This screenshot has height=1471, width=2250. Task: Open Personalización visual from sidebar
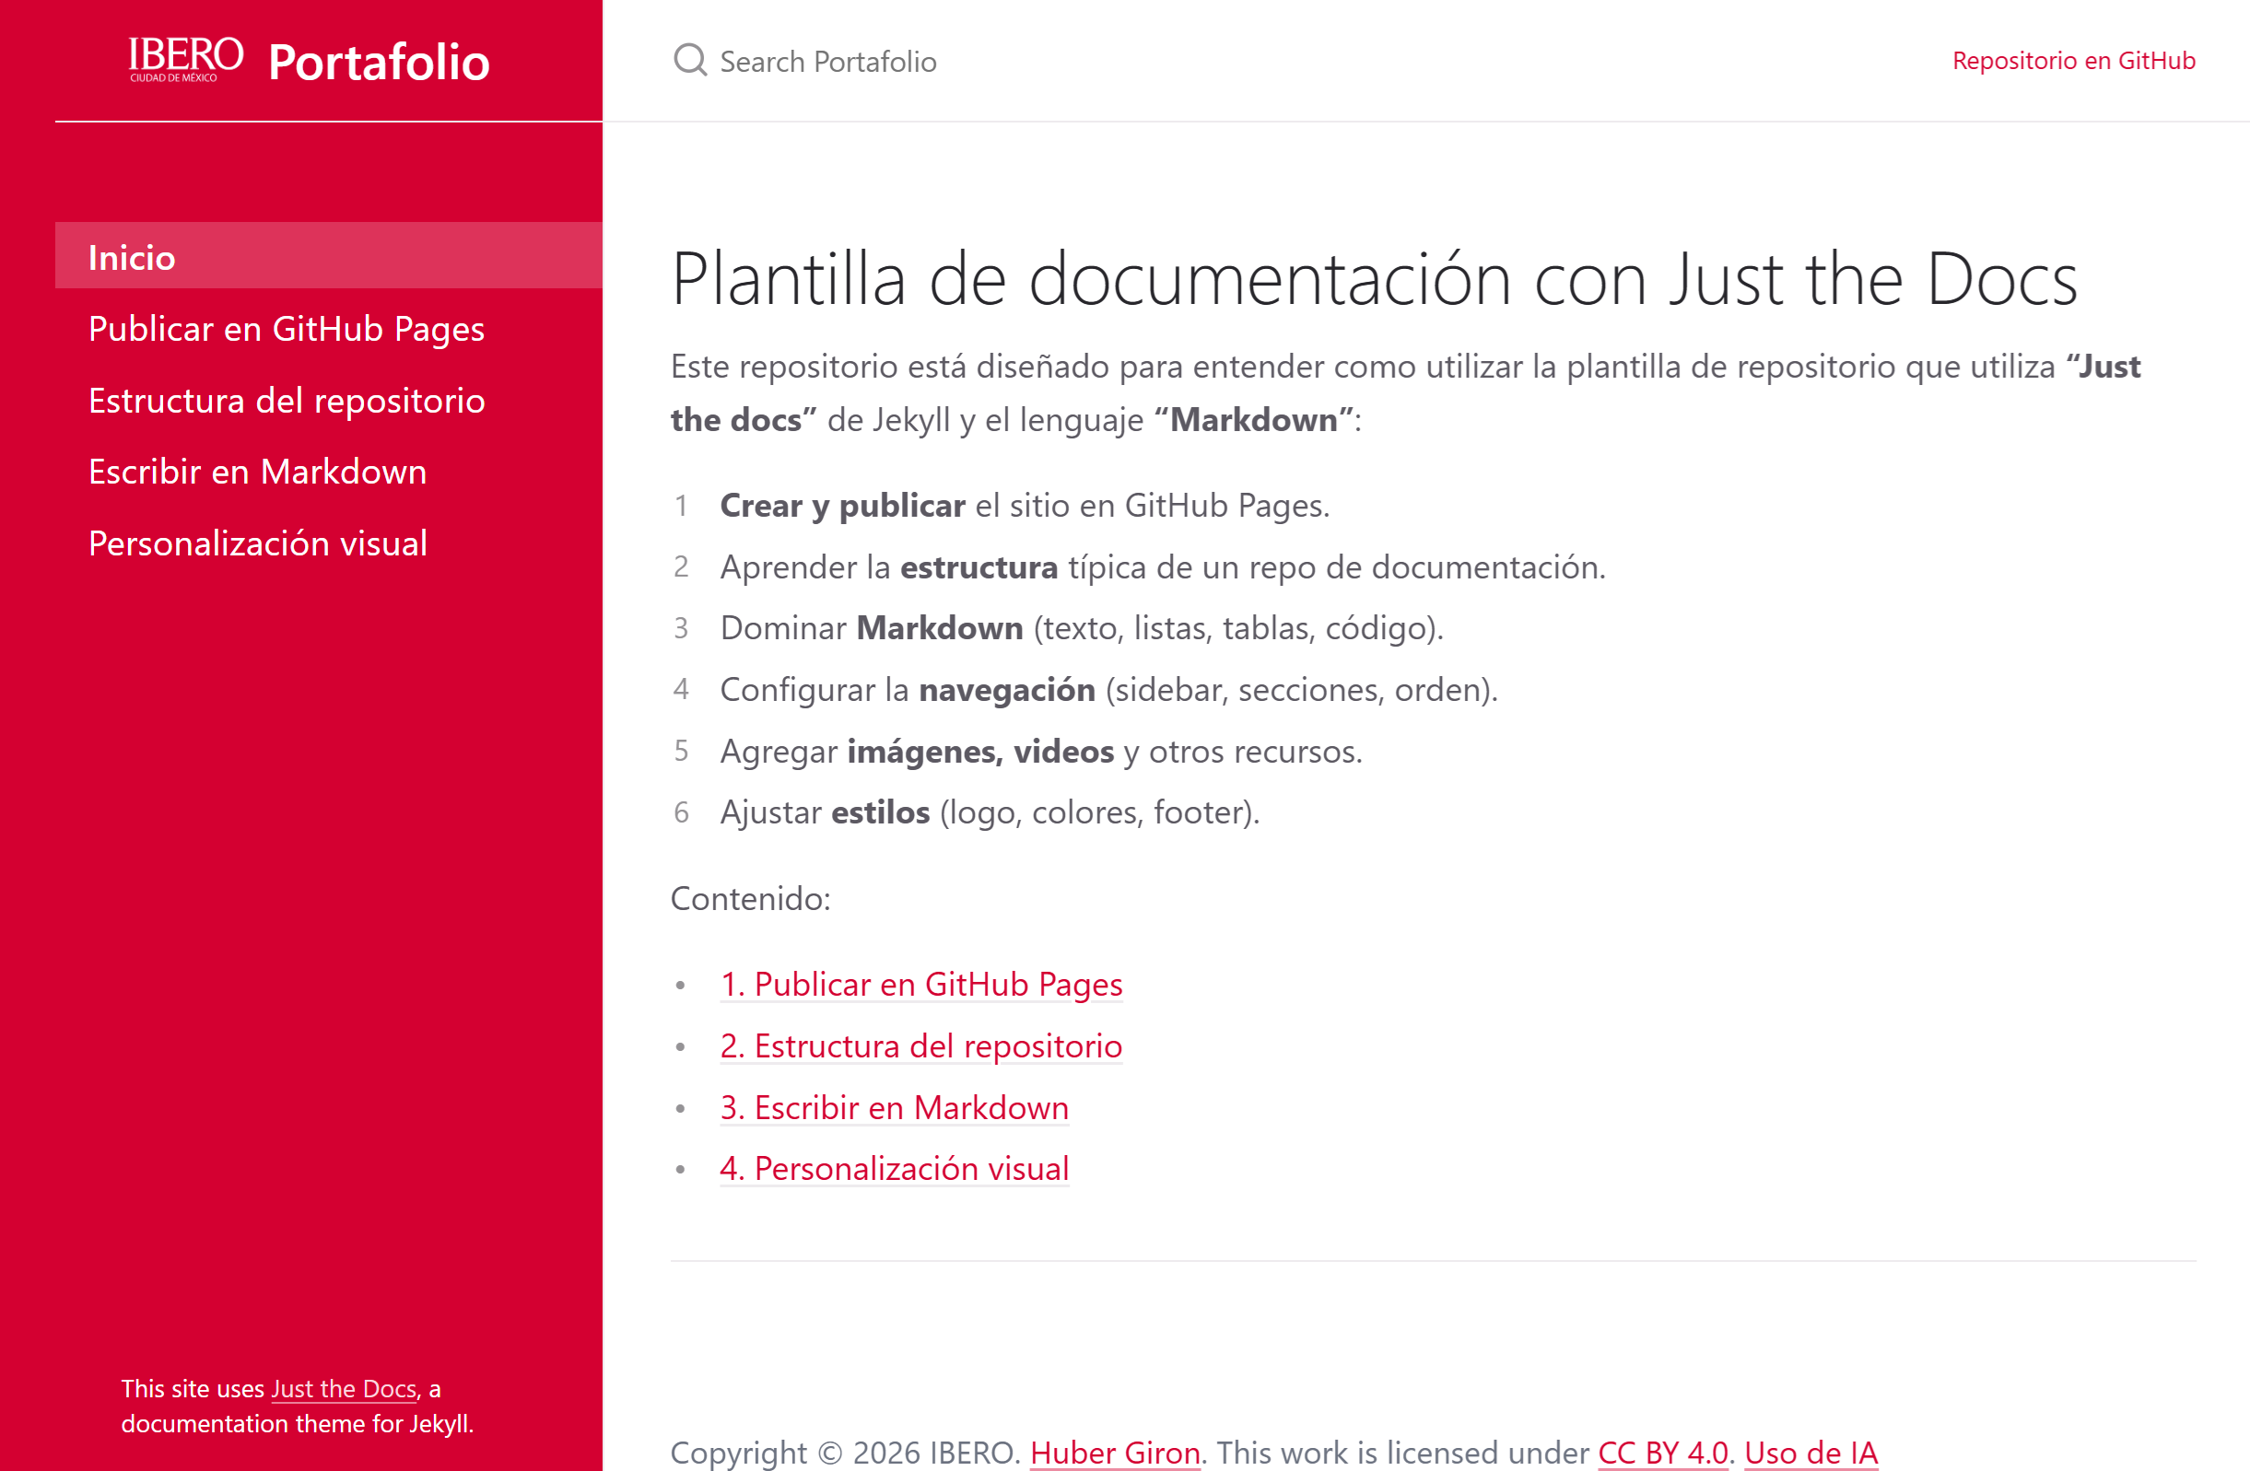[x=257, y=543]
